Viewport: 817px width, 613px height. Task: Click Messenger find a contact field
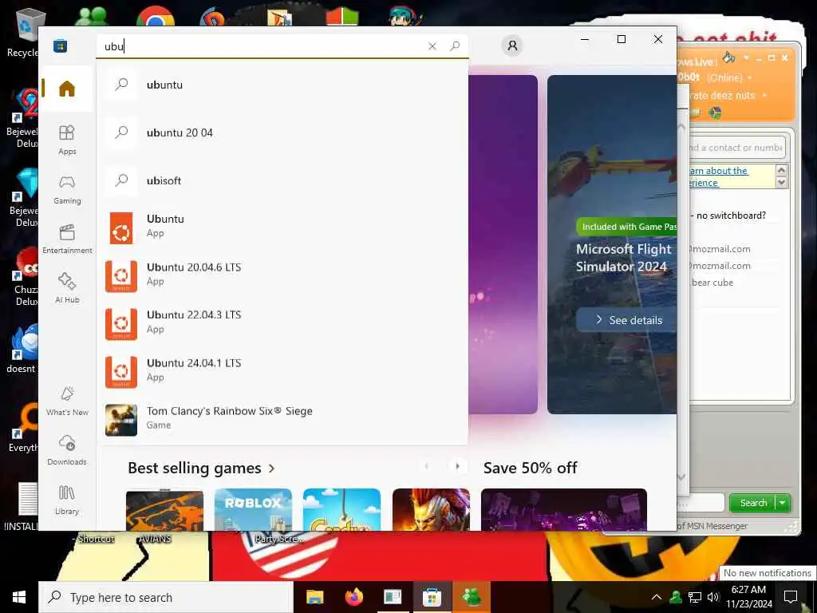pos(735,148)
